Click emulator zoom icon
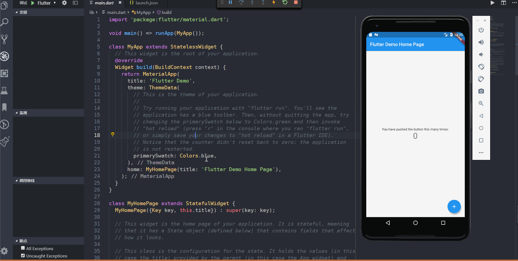This screenshot has height=261, width=518. (481, 104)
